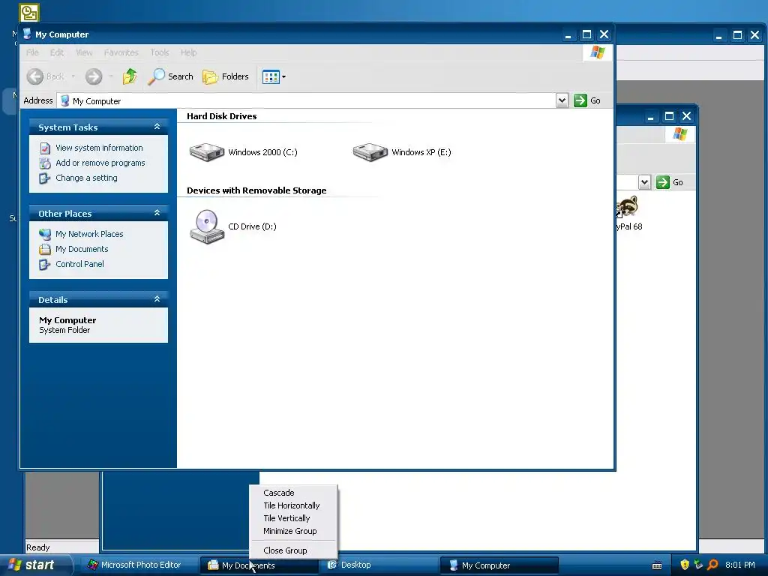This screenshot has height=576, width=768.
Task: Collapse the System Tasks panel
Action: 157,127
